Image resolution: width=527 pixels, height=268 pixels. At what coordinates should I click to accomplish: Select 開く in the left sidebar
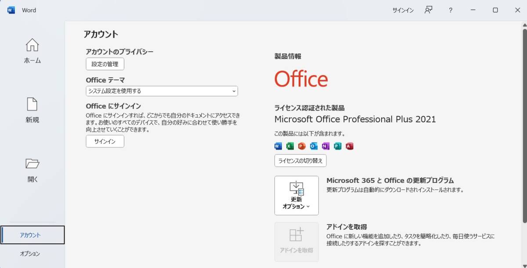(32, 170)
